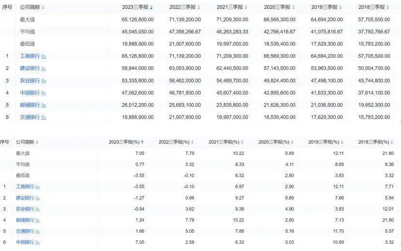This screenshot has height=251, width=401.
Task: Open 建设银行 link in top table
Action: pyautogui.click(x=30, y=68)
